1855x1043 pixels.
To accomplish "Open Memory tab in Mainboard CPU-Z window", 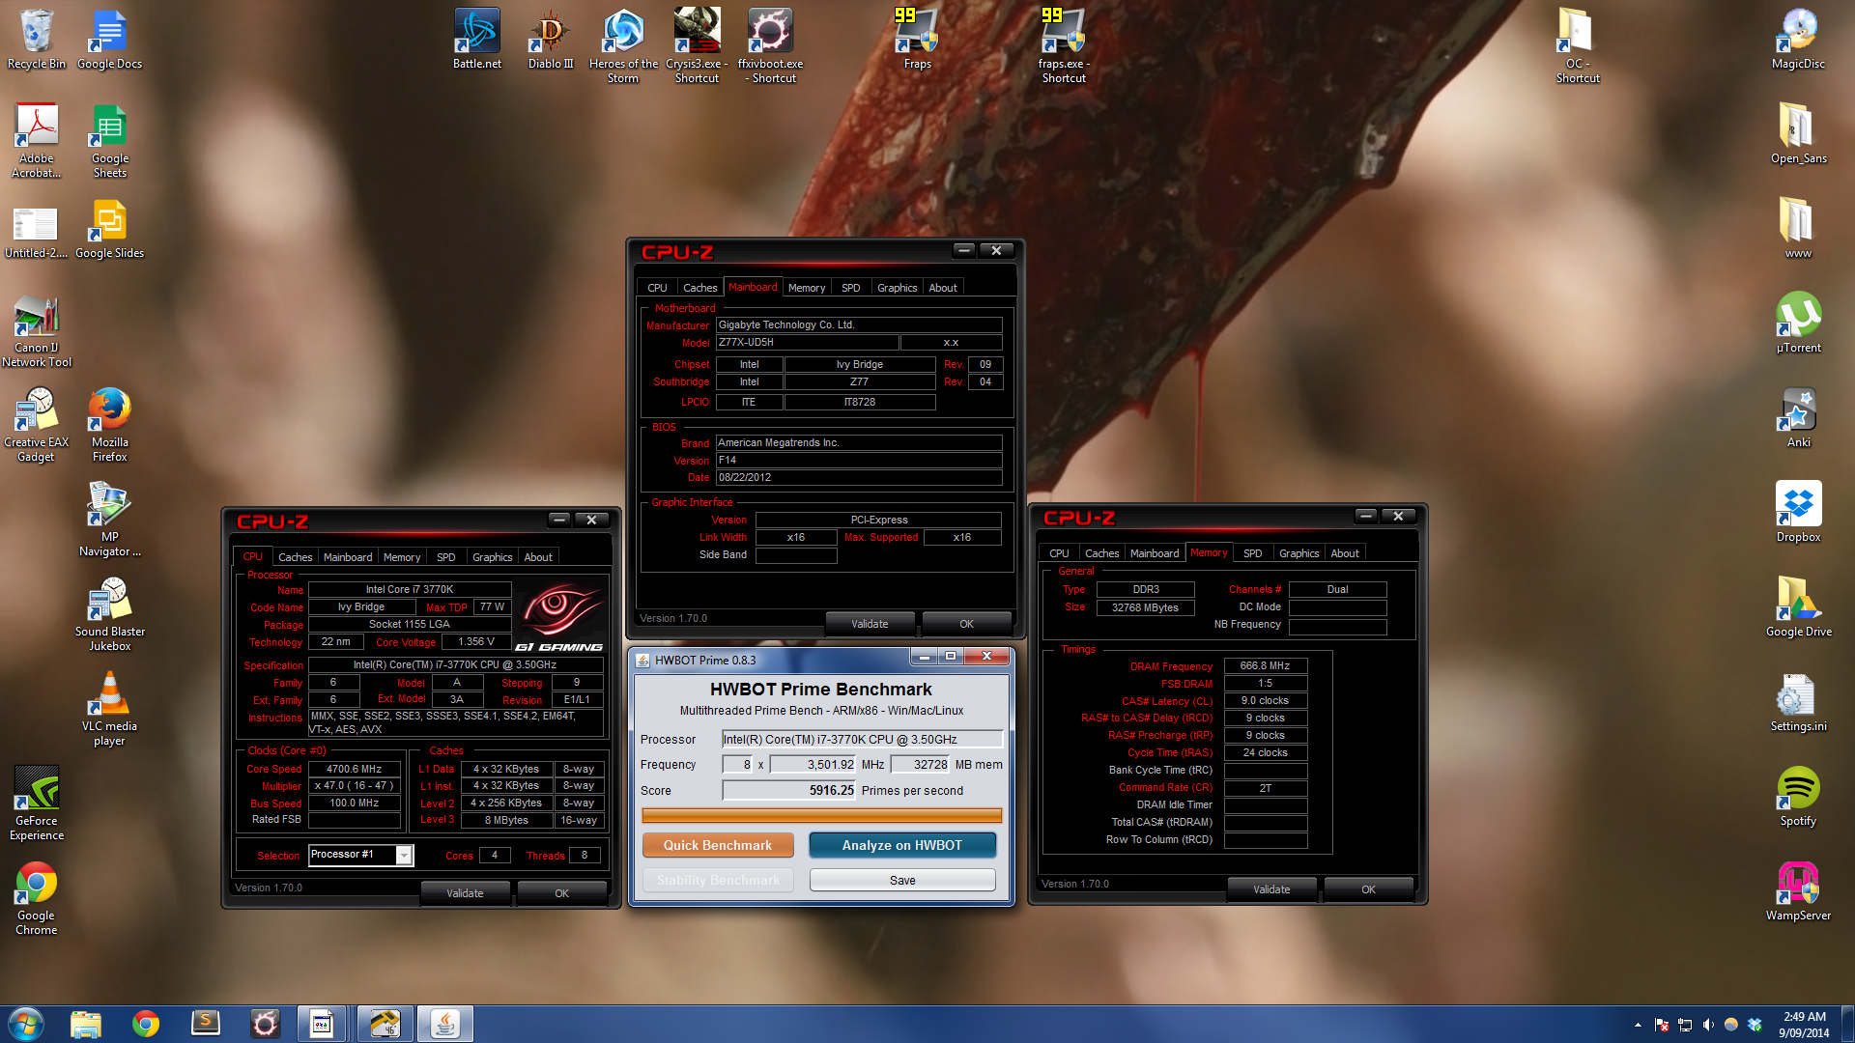I will tap(807, 288).
